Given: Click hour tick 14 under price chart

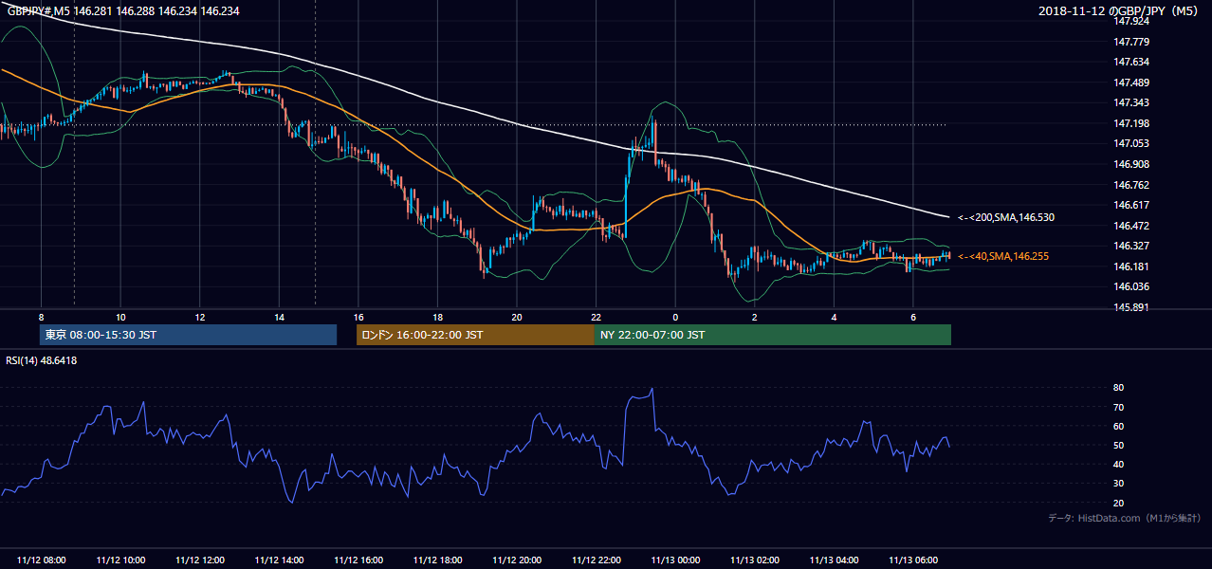Looking at the screenshot, I should (x=280, y=317).
